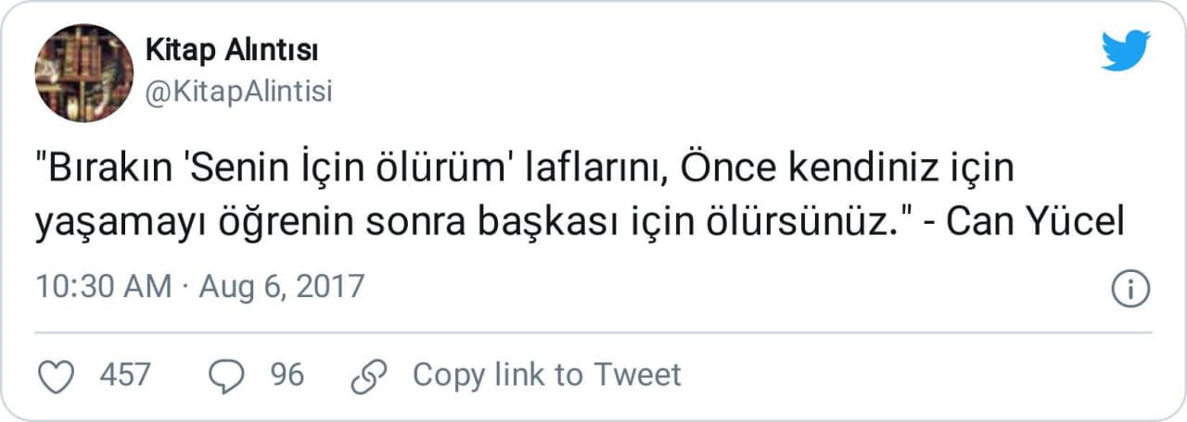Screen dimensions: 1187x422
Task: Click the 457 likes count
Action: coord(124,375)
